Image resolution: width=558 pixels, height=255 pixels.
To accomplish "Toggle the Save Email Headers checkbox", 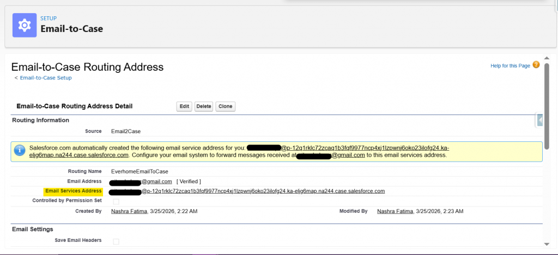I will point(116,241).
